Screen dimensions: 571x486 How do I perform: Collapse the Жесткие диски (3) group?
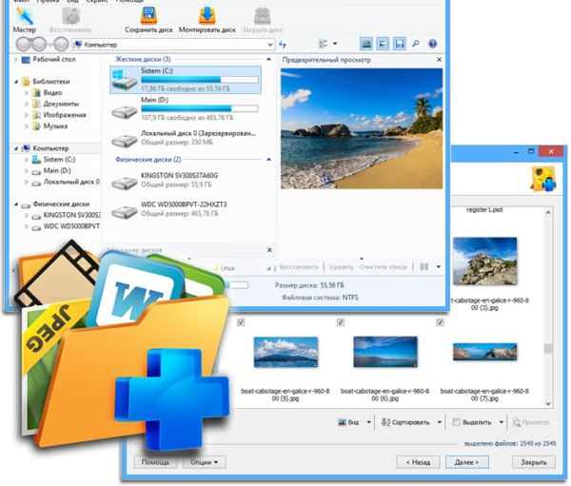268,59
